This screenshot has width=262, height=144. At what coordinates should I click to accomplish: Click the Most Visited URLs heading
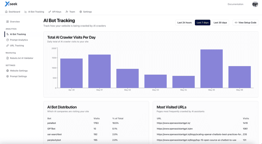coord(172,107)
